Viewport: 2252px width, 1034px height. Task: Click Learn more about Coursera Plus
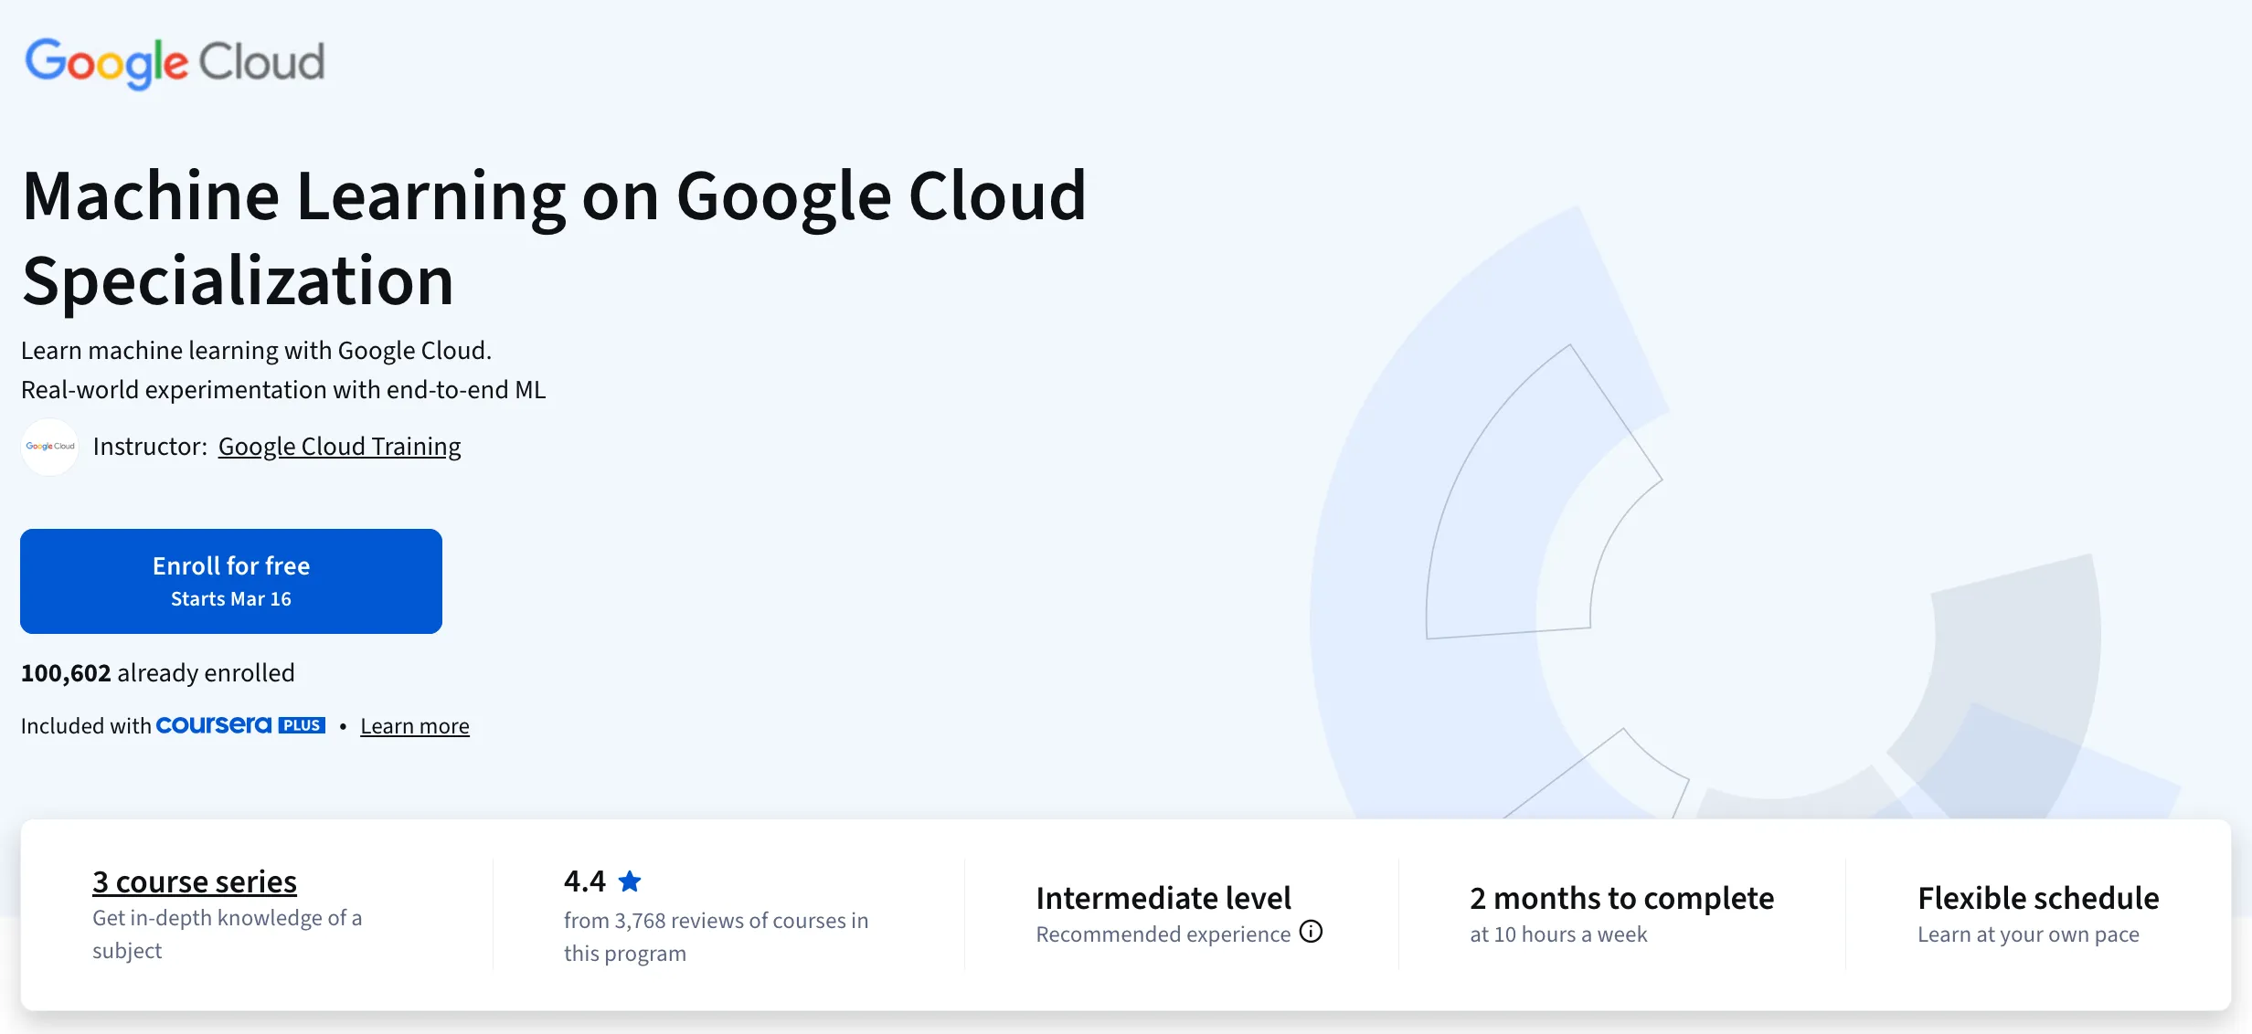point(414,725)
